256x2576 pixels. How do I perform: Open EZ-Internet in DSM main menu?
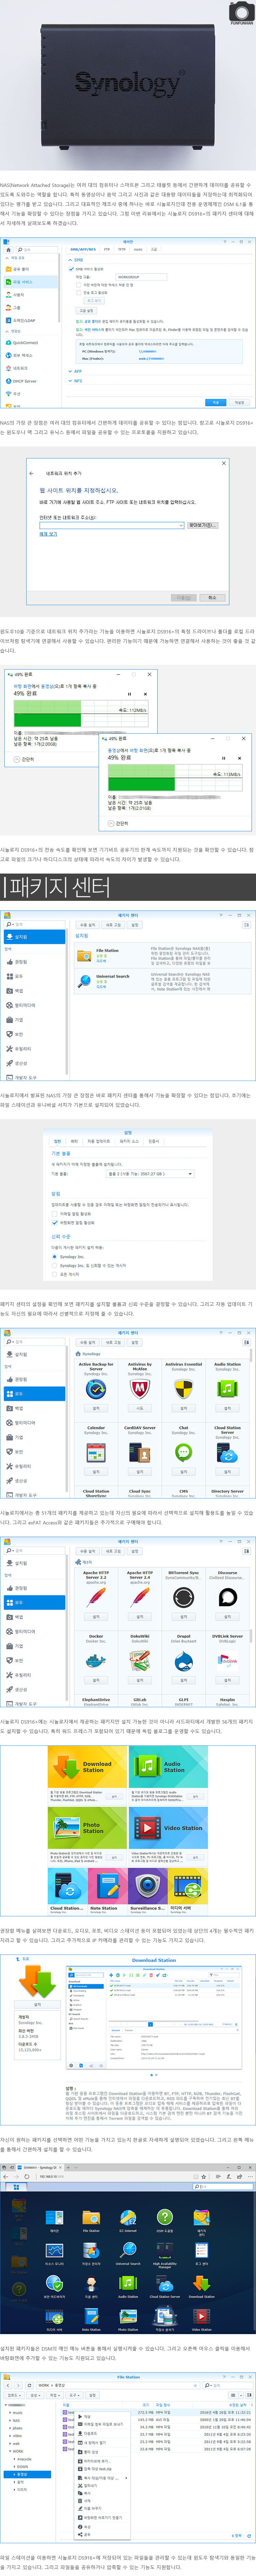(x=128, y=2220)
